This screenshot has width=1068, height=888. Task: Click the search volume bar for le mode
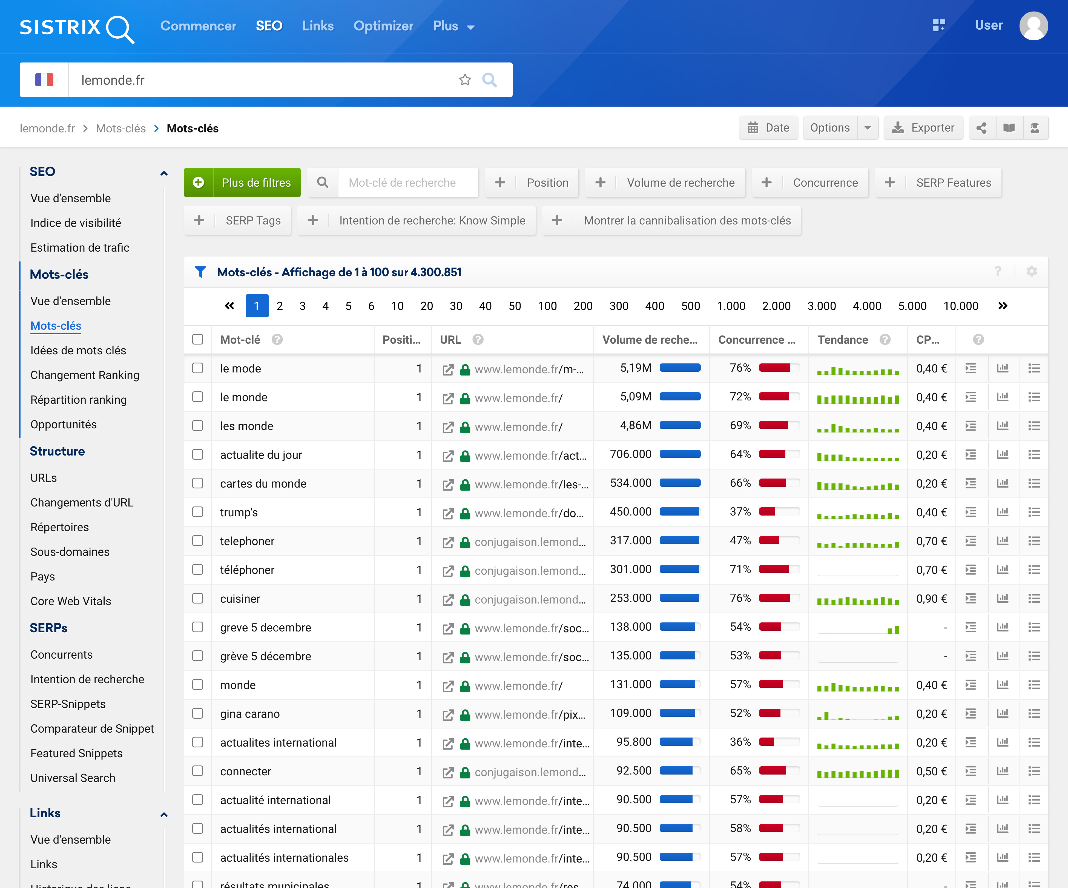(x=680, y=368)
